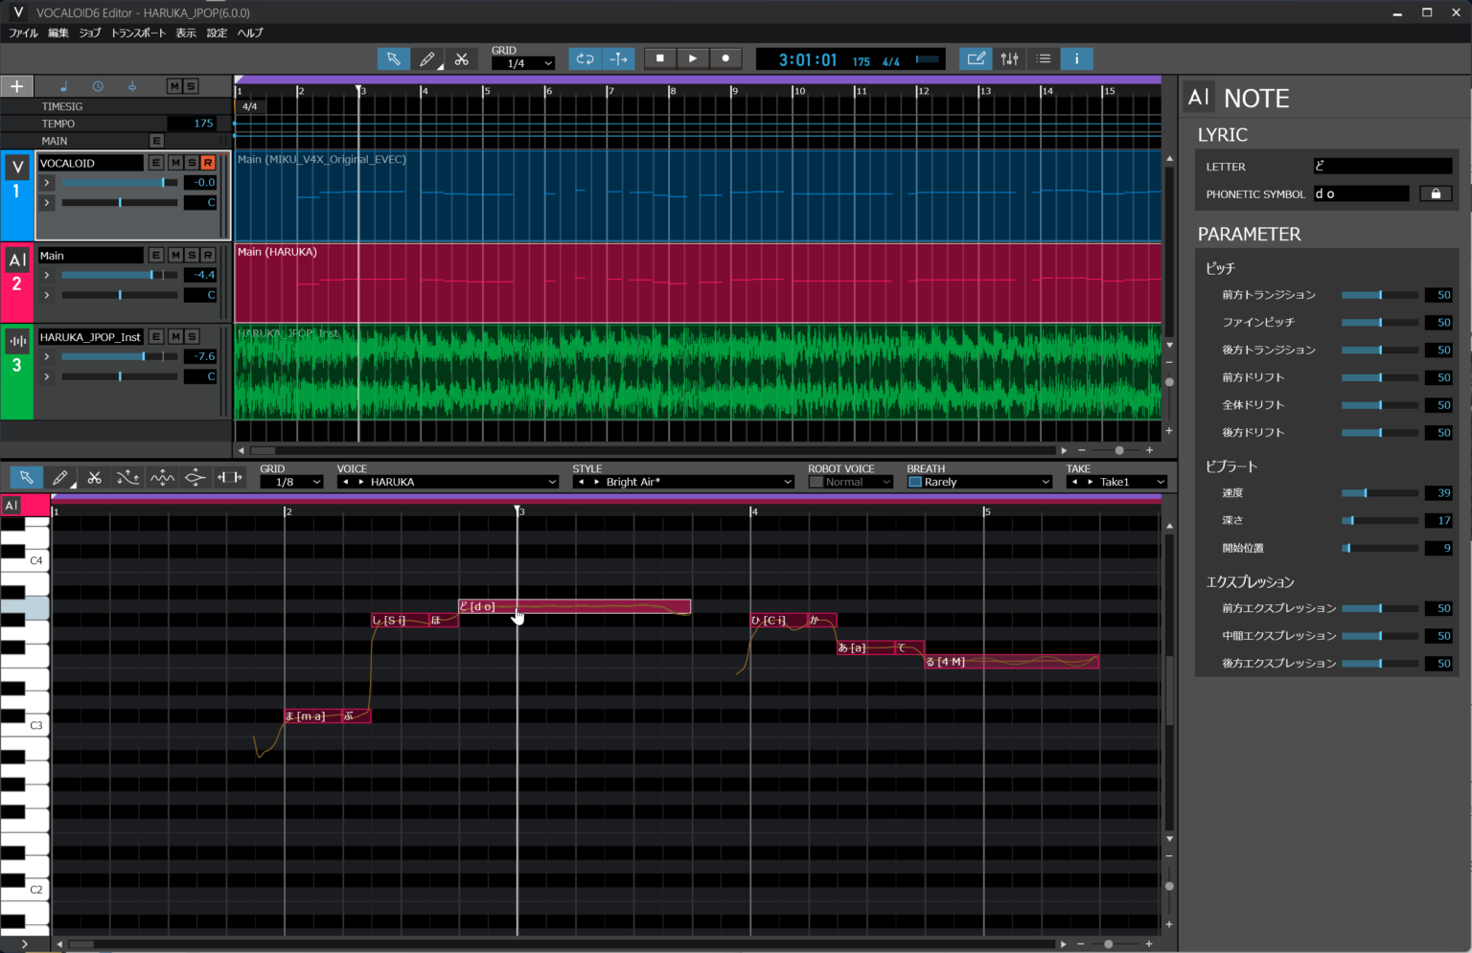
Task: Click the ビブラート 速度 slider
Action: pos(1379,493)
